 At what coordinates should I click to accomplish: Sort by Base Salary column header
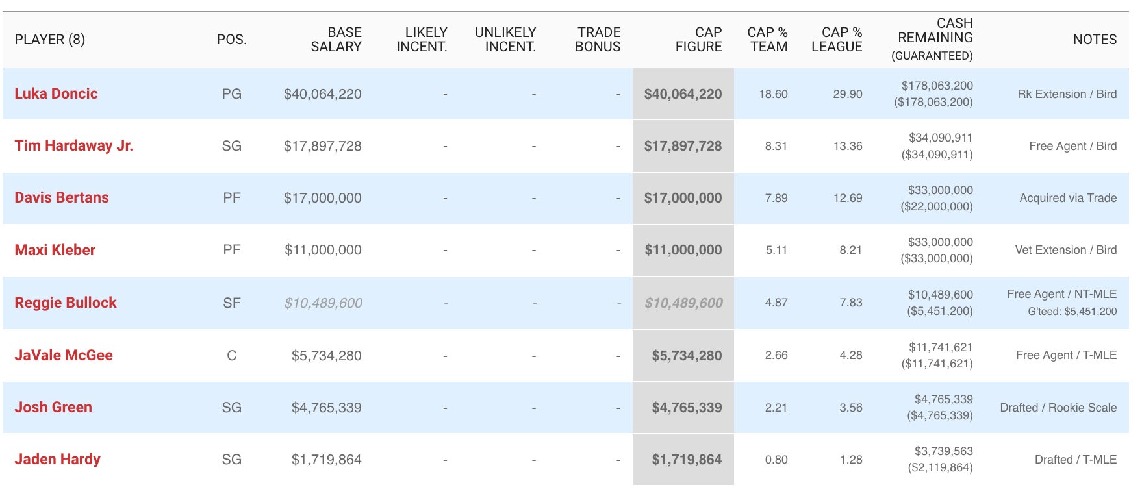pyautogui.click(x=336, y=40)
